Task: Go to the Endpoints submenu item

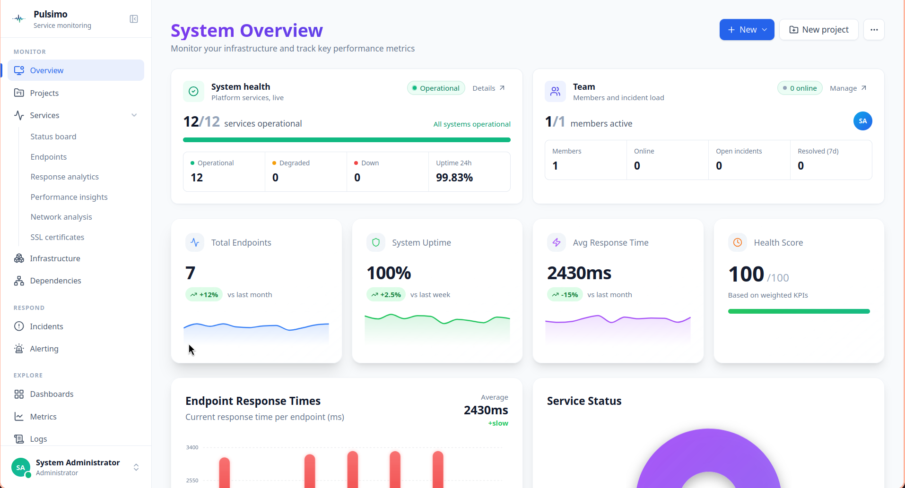Action: coord(49,157)
